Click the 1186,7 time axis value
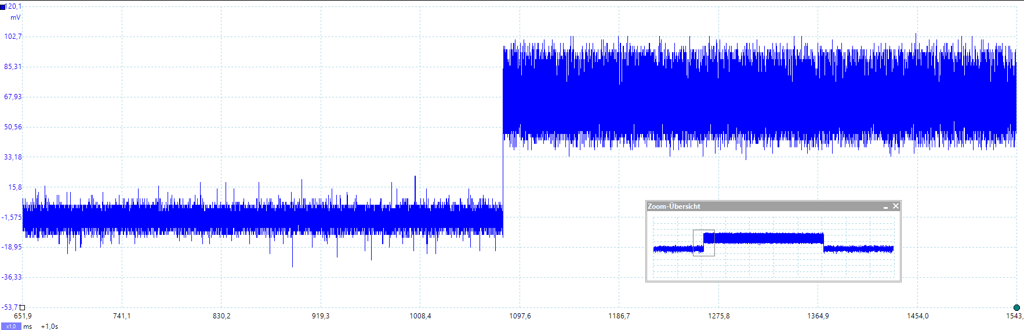 619,316
